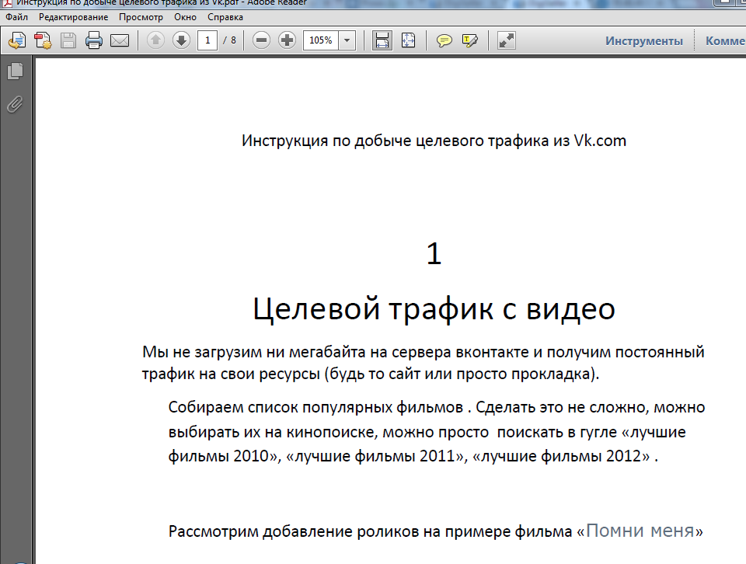Click the fit width scrolling mode icon
The image size is (746, 564).
382,40
